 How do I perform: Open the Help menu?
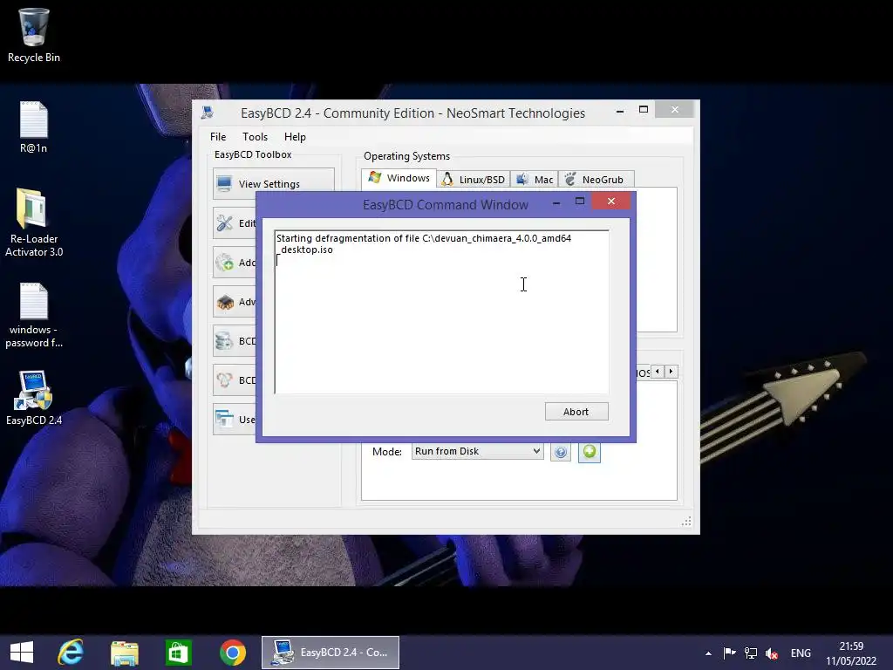pyautogui.click(x=295, y=137)
